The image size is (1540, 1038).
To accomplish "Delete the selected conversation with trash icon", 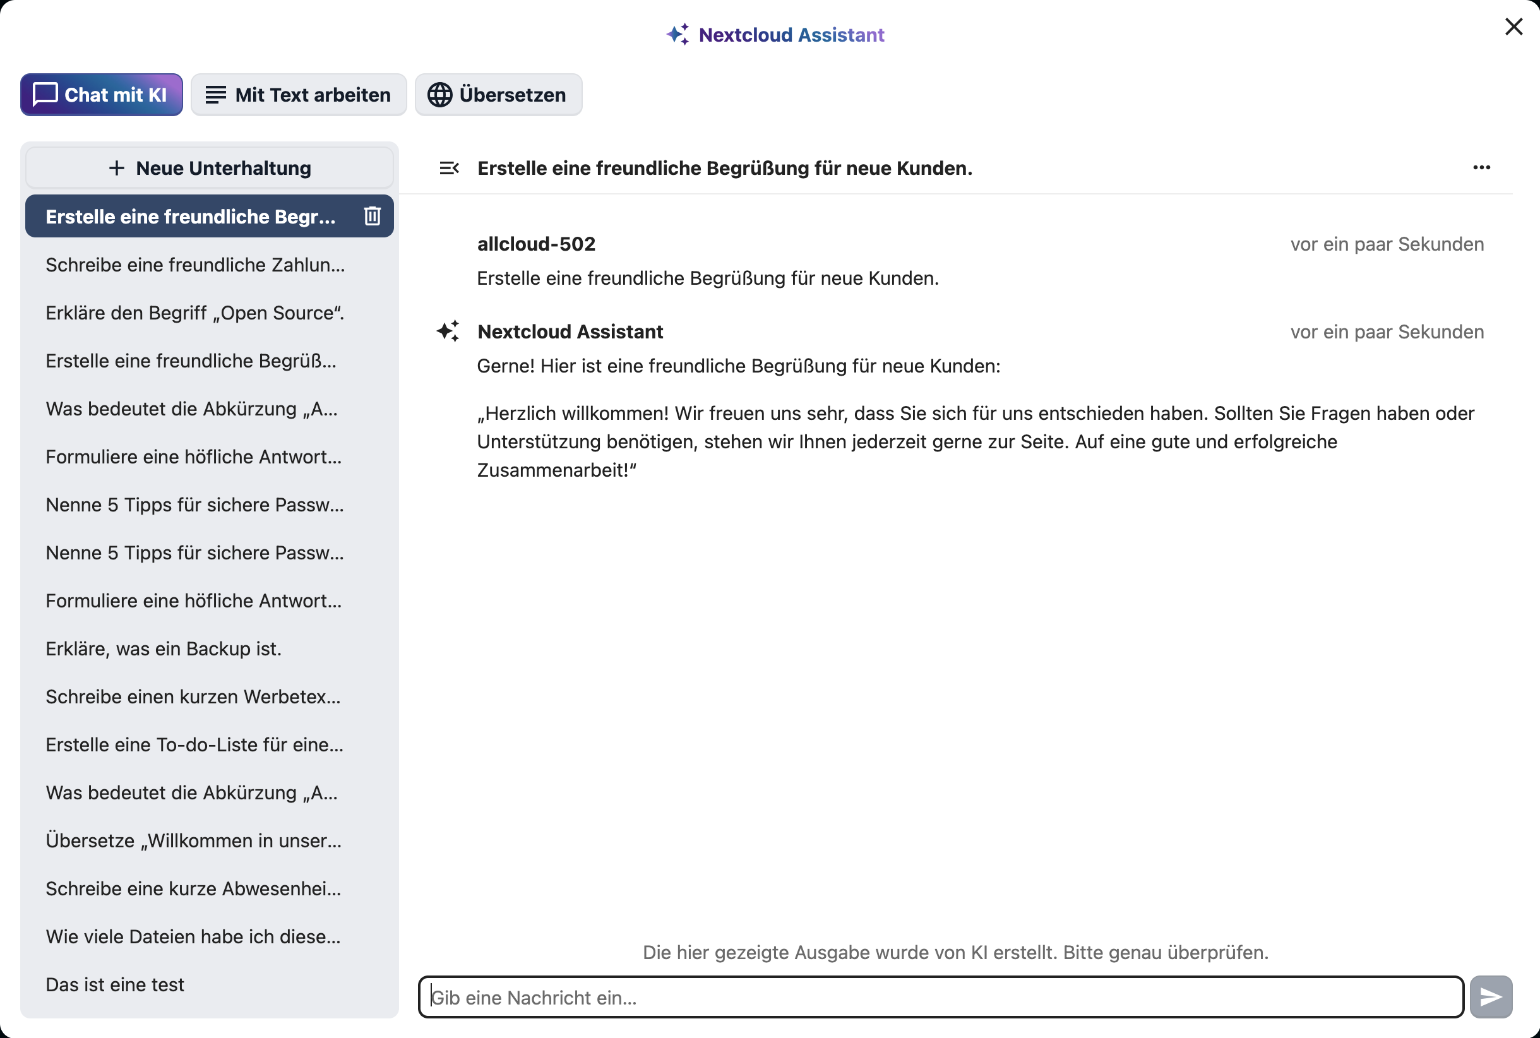I will pos(372,216).
